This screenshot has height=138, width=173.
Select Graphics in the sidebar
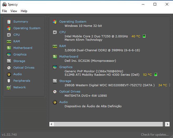pos(20,54)
